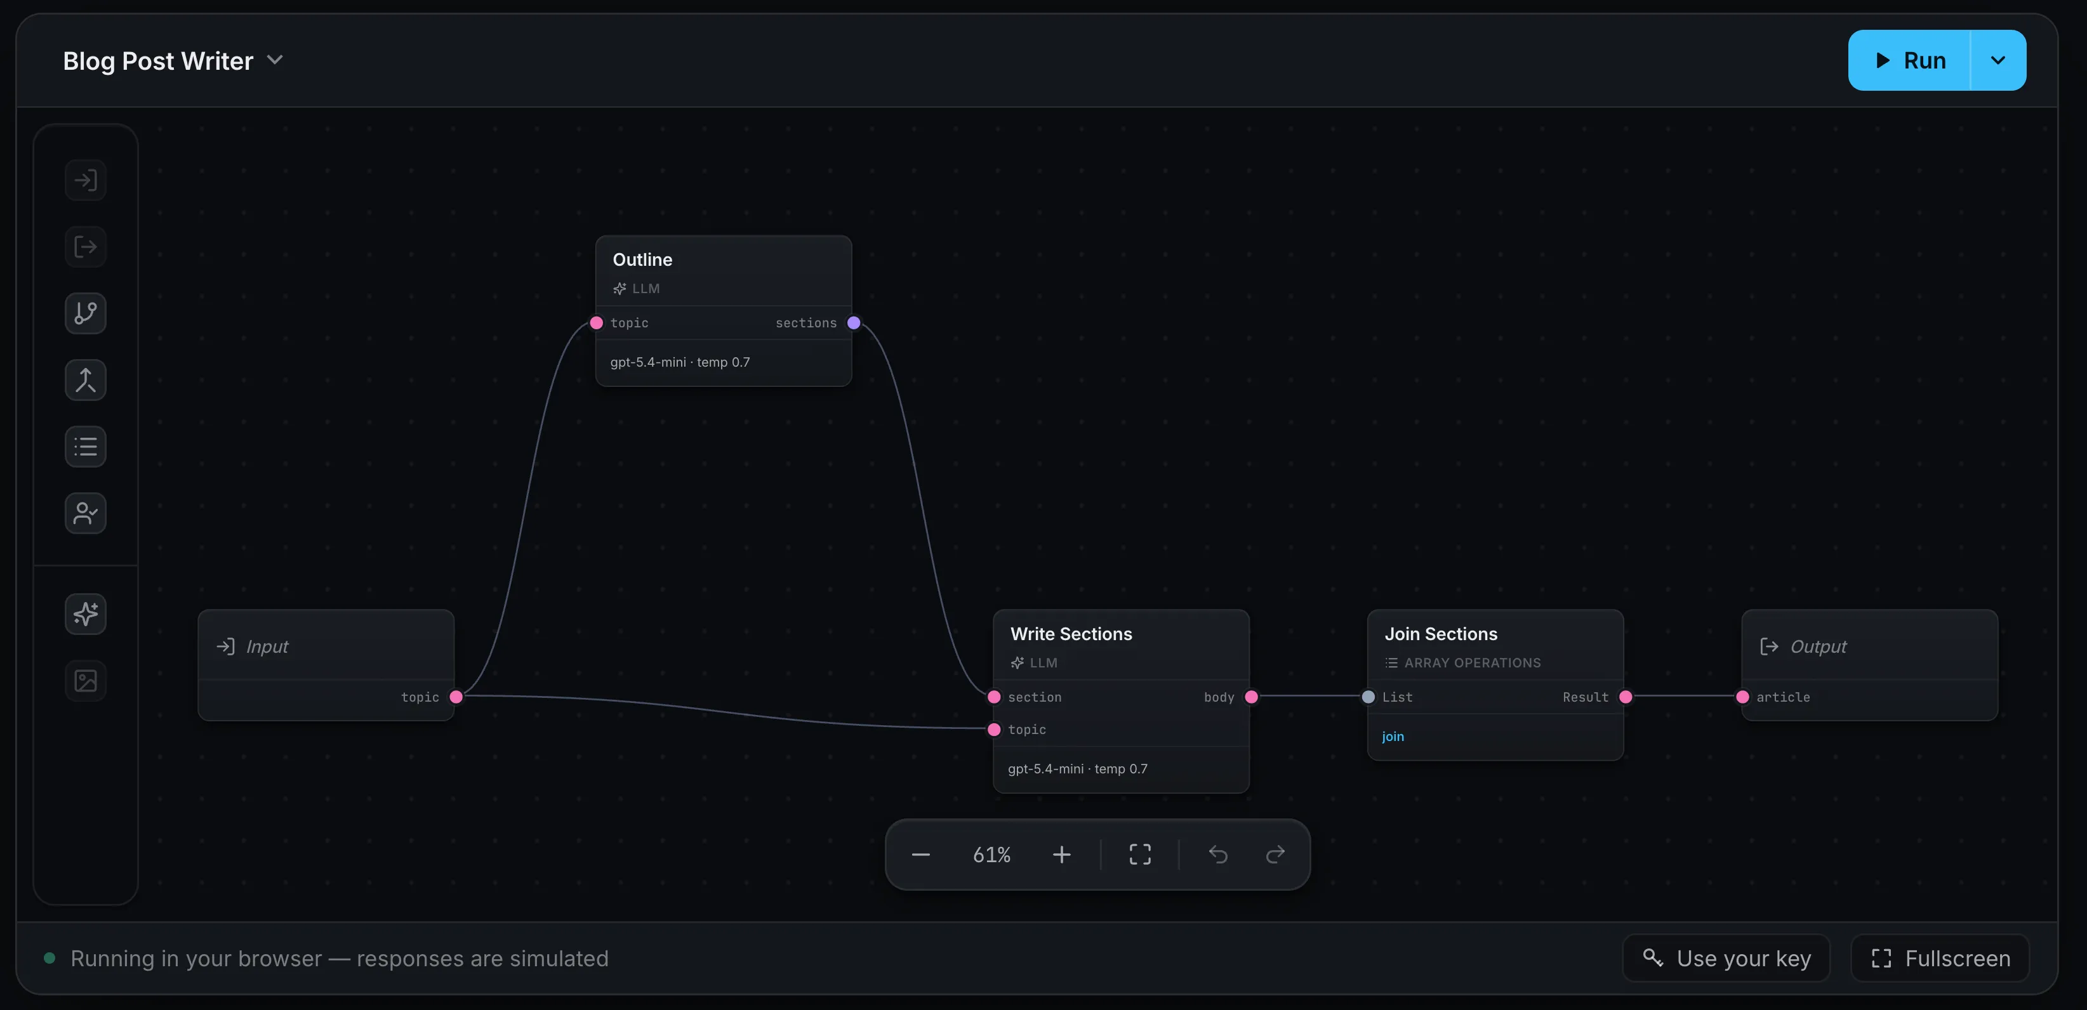Click the Outline node LLM sparkle icon
2087x1010 pixels.
click(619, 288)
